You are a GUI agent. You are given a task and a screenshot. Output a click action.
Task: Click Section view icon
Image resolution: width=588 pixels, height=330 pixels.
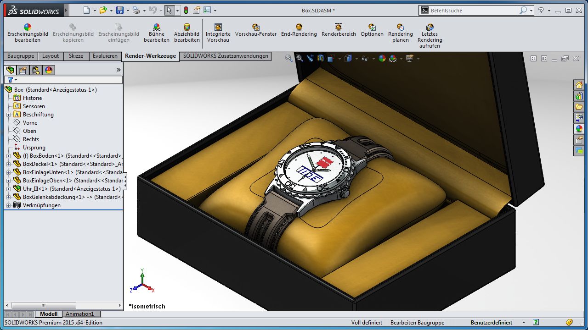pos(320,58)
